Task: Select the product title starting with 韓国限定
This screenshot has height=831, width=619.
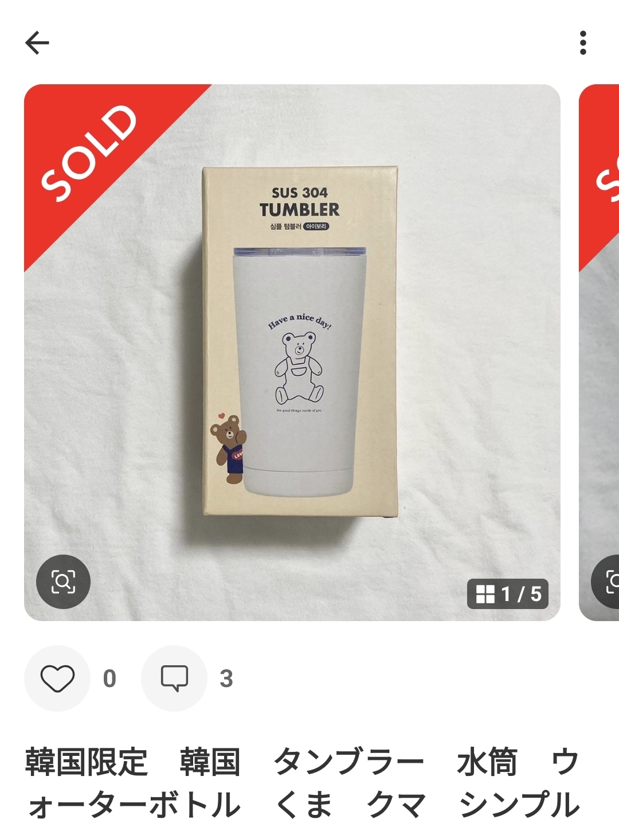Action: coord(304,783)
